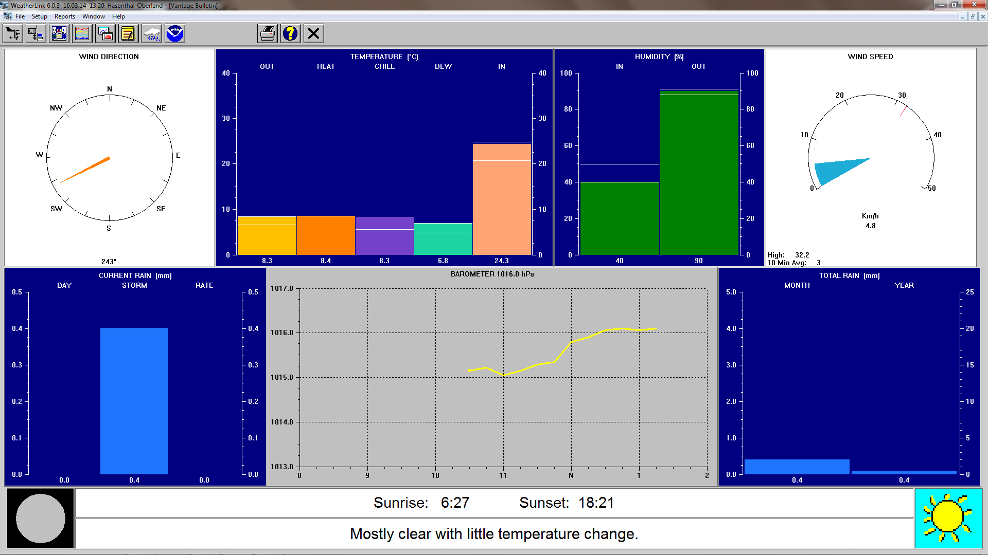
Task: Click the inside humidity green bar
Action: [x=620, y=218]
